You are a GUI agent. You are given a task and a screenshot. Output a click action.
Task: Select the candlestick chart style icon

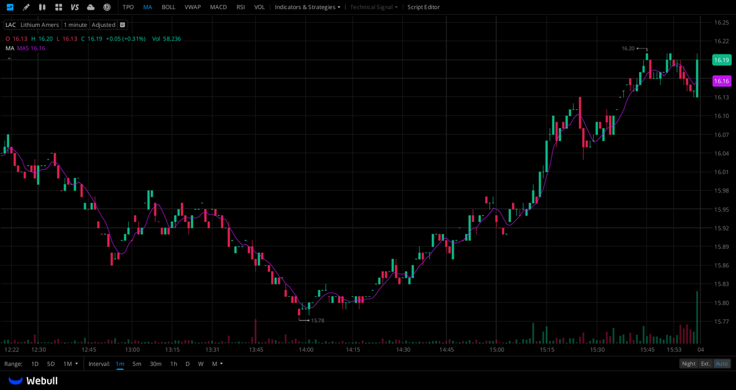[42, 7]
